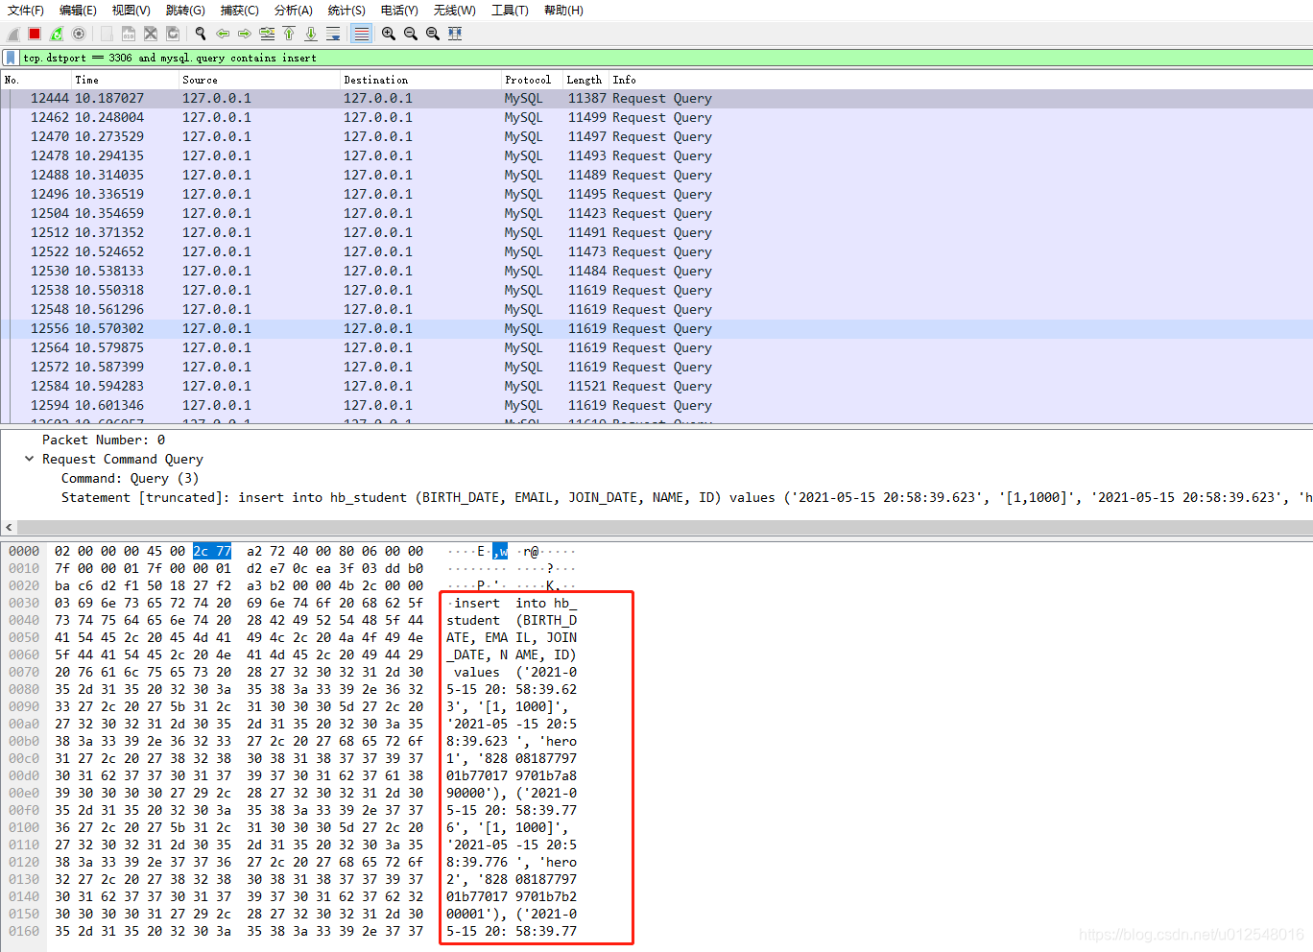The image size is (1313, 952).
Task: Open the find packet magnifier
Action: [201, 34]
